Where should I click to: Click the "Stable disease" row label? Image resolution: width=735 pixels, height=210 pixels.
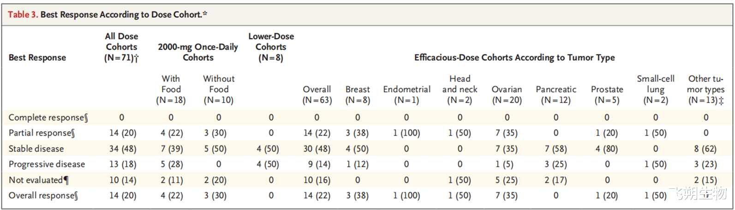pos(36,149)
